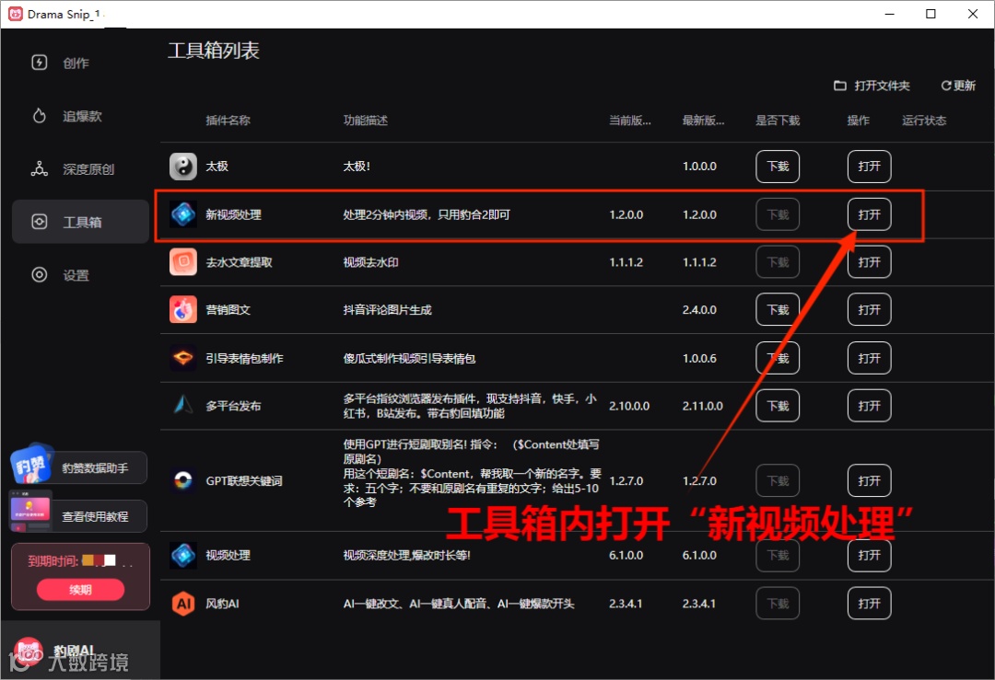Click the 太极 plugin yin-yang icon
The image size is (995, 680).
[x=183, y=166]
